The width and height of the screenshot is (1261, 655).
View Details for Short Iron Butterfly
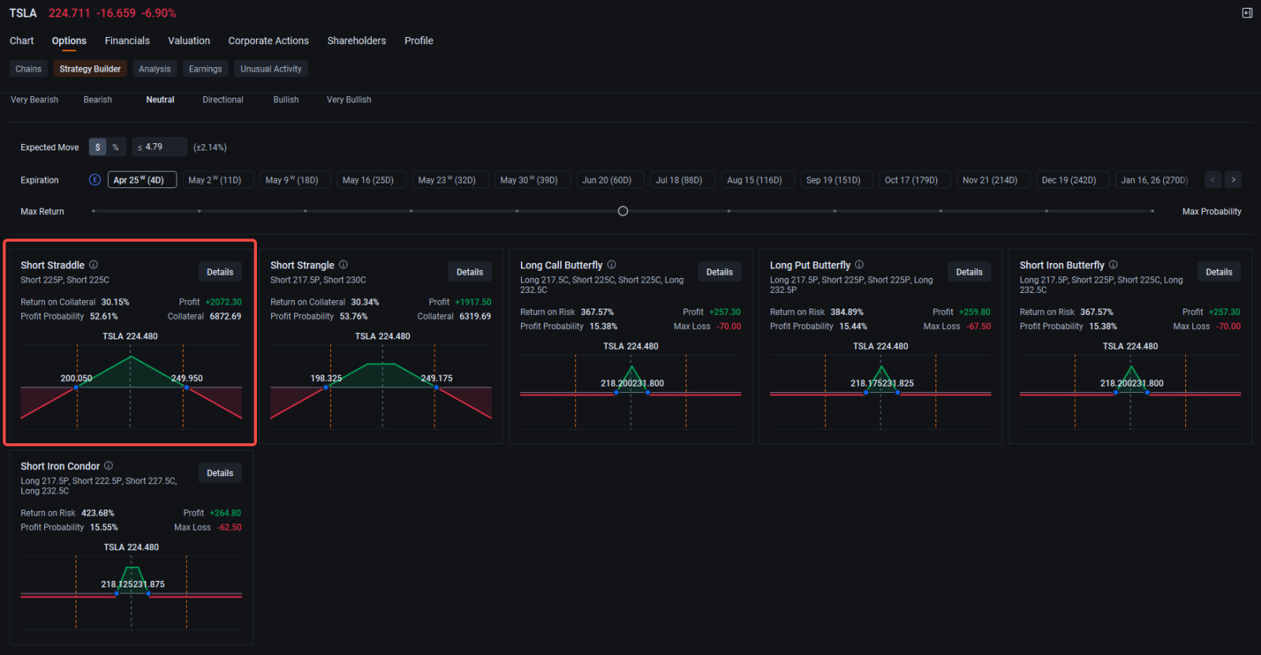1219,272
